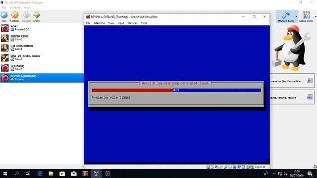Select Machine Tools hammer button
Image resolution: width=317 pixels, height=178 pixels.
[x=286, y=17]
